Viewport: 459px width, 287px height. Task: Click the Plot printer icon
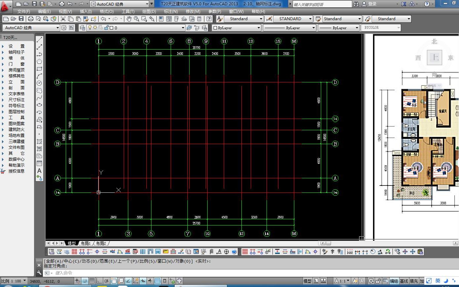tap(30, 19)
